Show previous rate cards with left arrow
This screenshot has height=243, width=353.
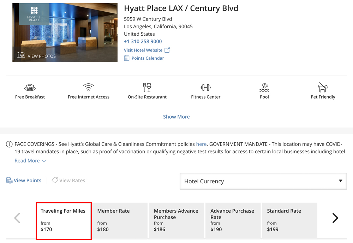[x=17, y=218]
